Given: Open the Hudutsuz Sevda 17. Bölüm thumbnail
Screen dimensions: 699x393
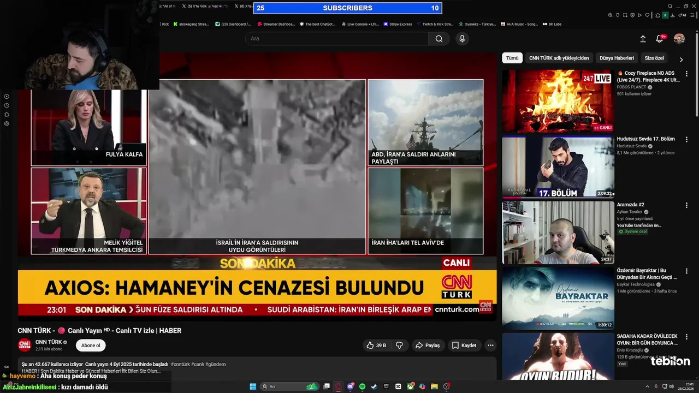Looking at the screenshot, I should (x=558, y=167).
